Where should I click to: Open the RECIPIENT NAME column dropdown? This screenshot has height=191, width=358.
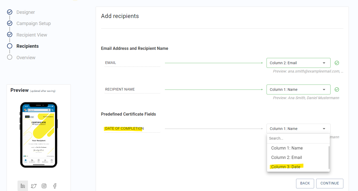tap(298, 89)
